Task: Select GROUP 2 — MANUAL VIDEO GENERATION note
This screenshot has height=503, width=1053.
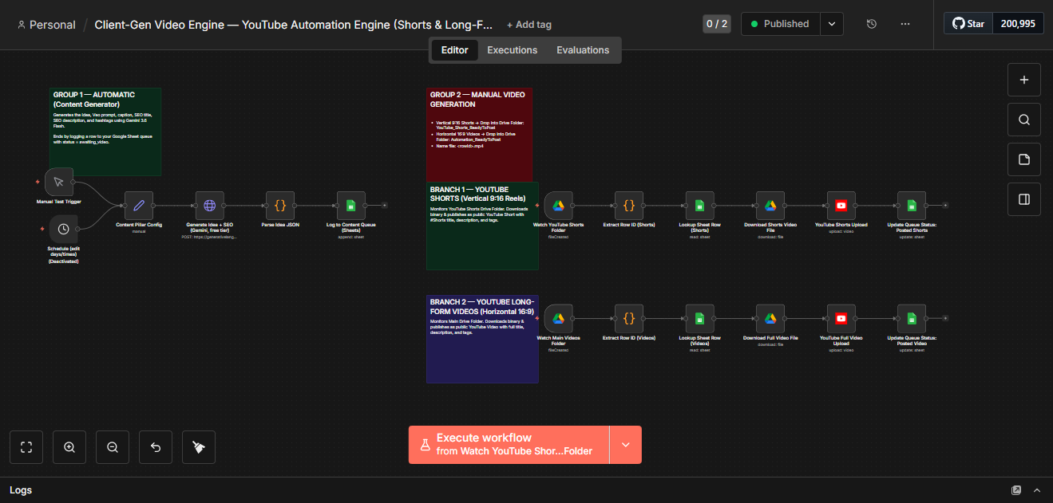Action: [479, 134]
